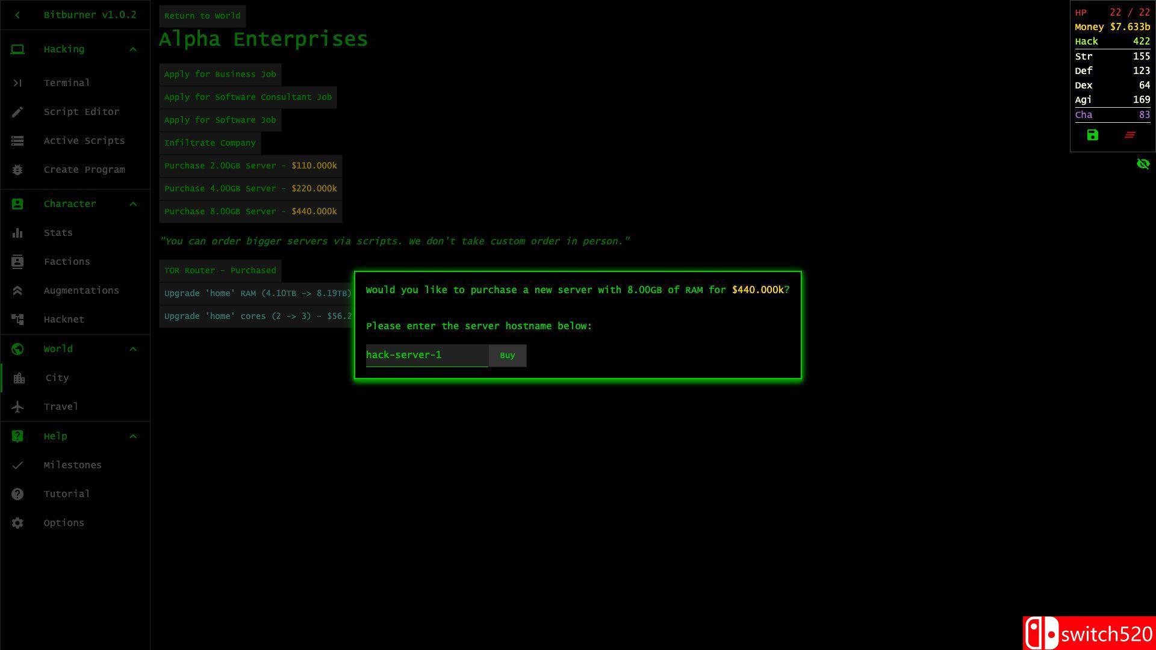
Task: Open the Script Editor panel
Action: pos(82,111)
